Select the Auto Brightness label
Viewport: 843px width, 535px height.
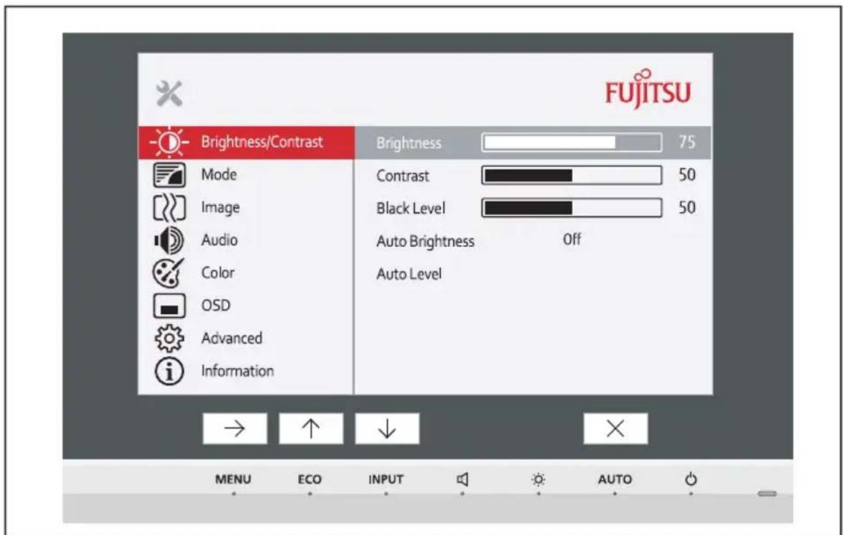tap(425, 242)
